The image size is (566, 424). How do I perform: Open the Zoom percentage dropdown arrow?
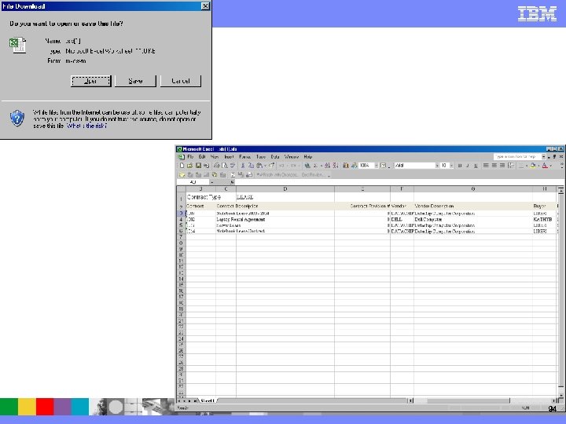376,166
